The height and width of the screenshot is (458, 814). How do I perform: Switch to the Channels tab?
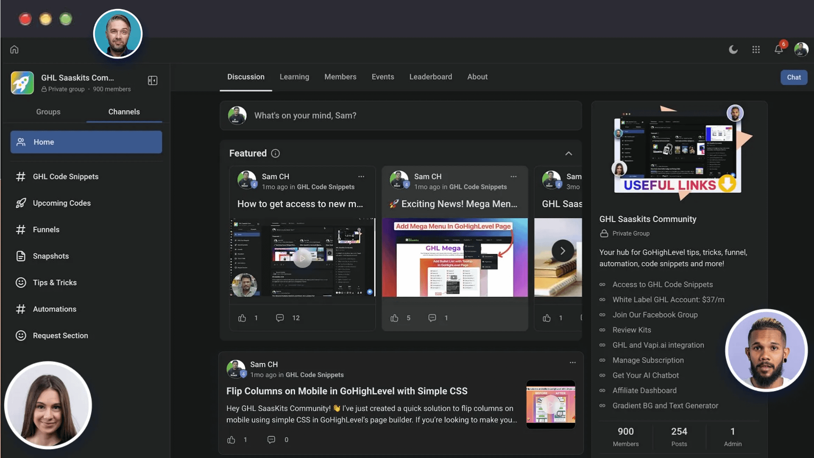124,112
